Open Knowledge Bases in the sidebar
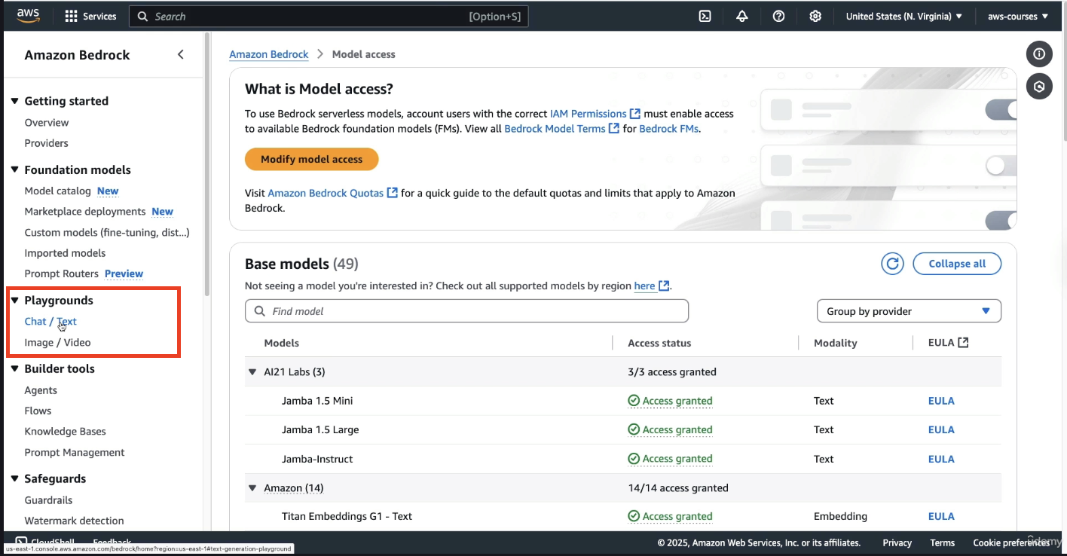This screenshot has width=1067, height=556. click(x=65, y=431)
